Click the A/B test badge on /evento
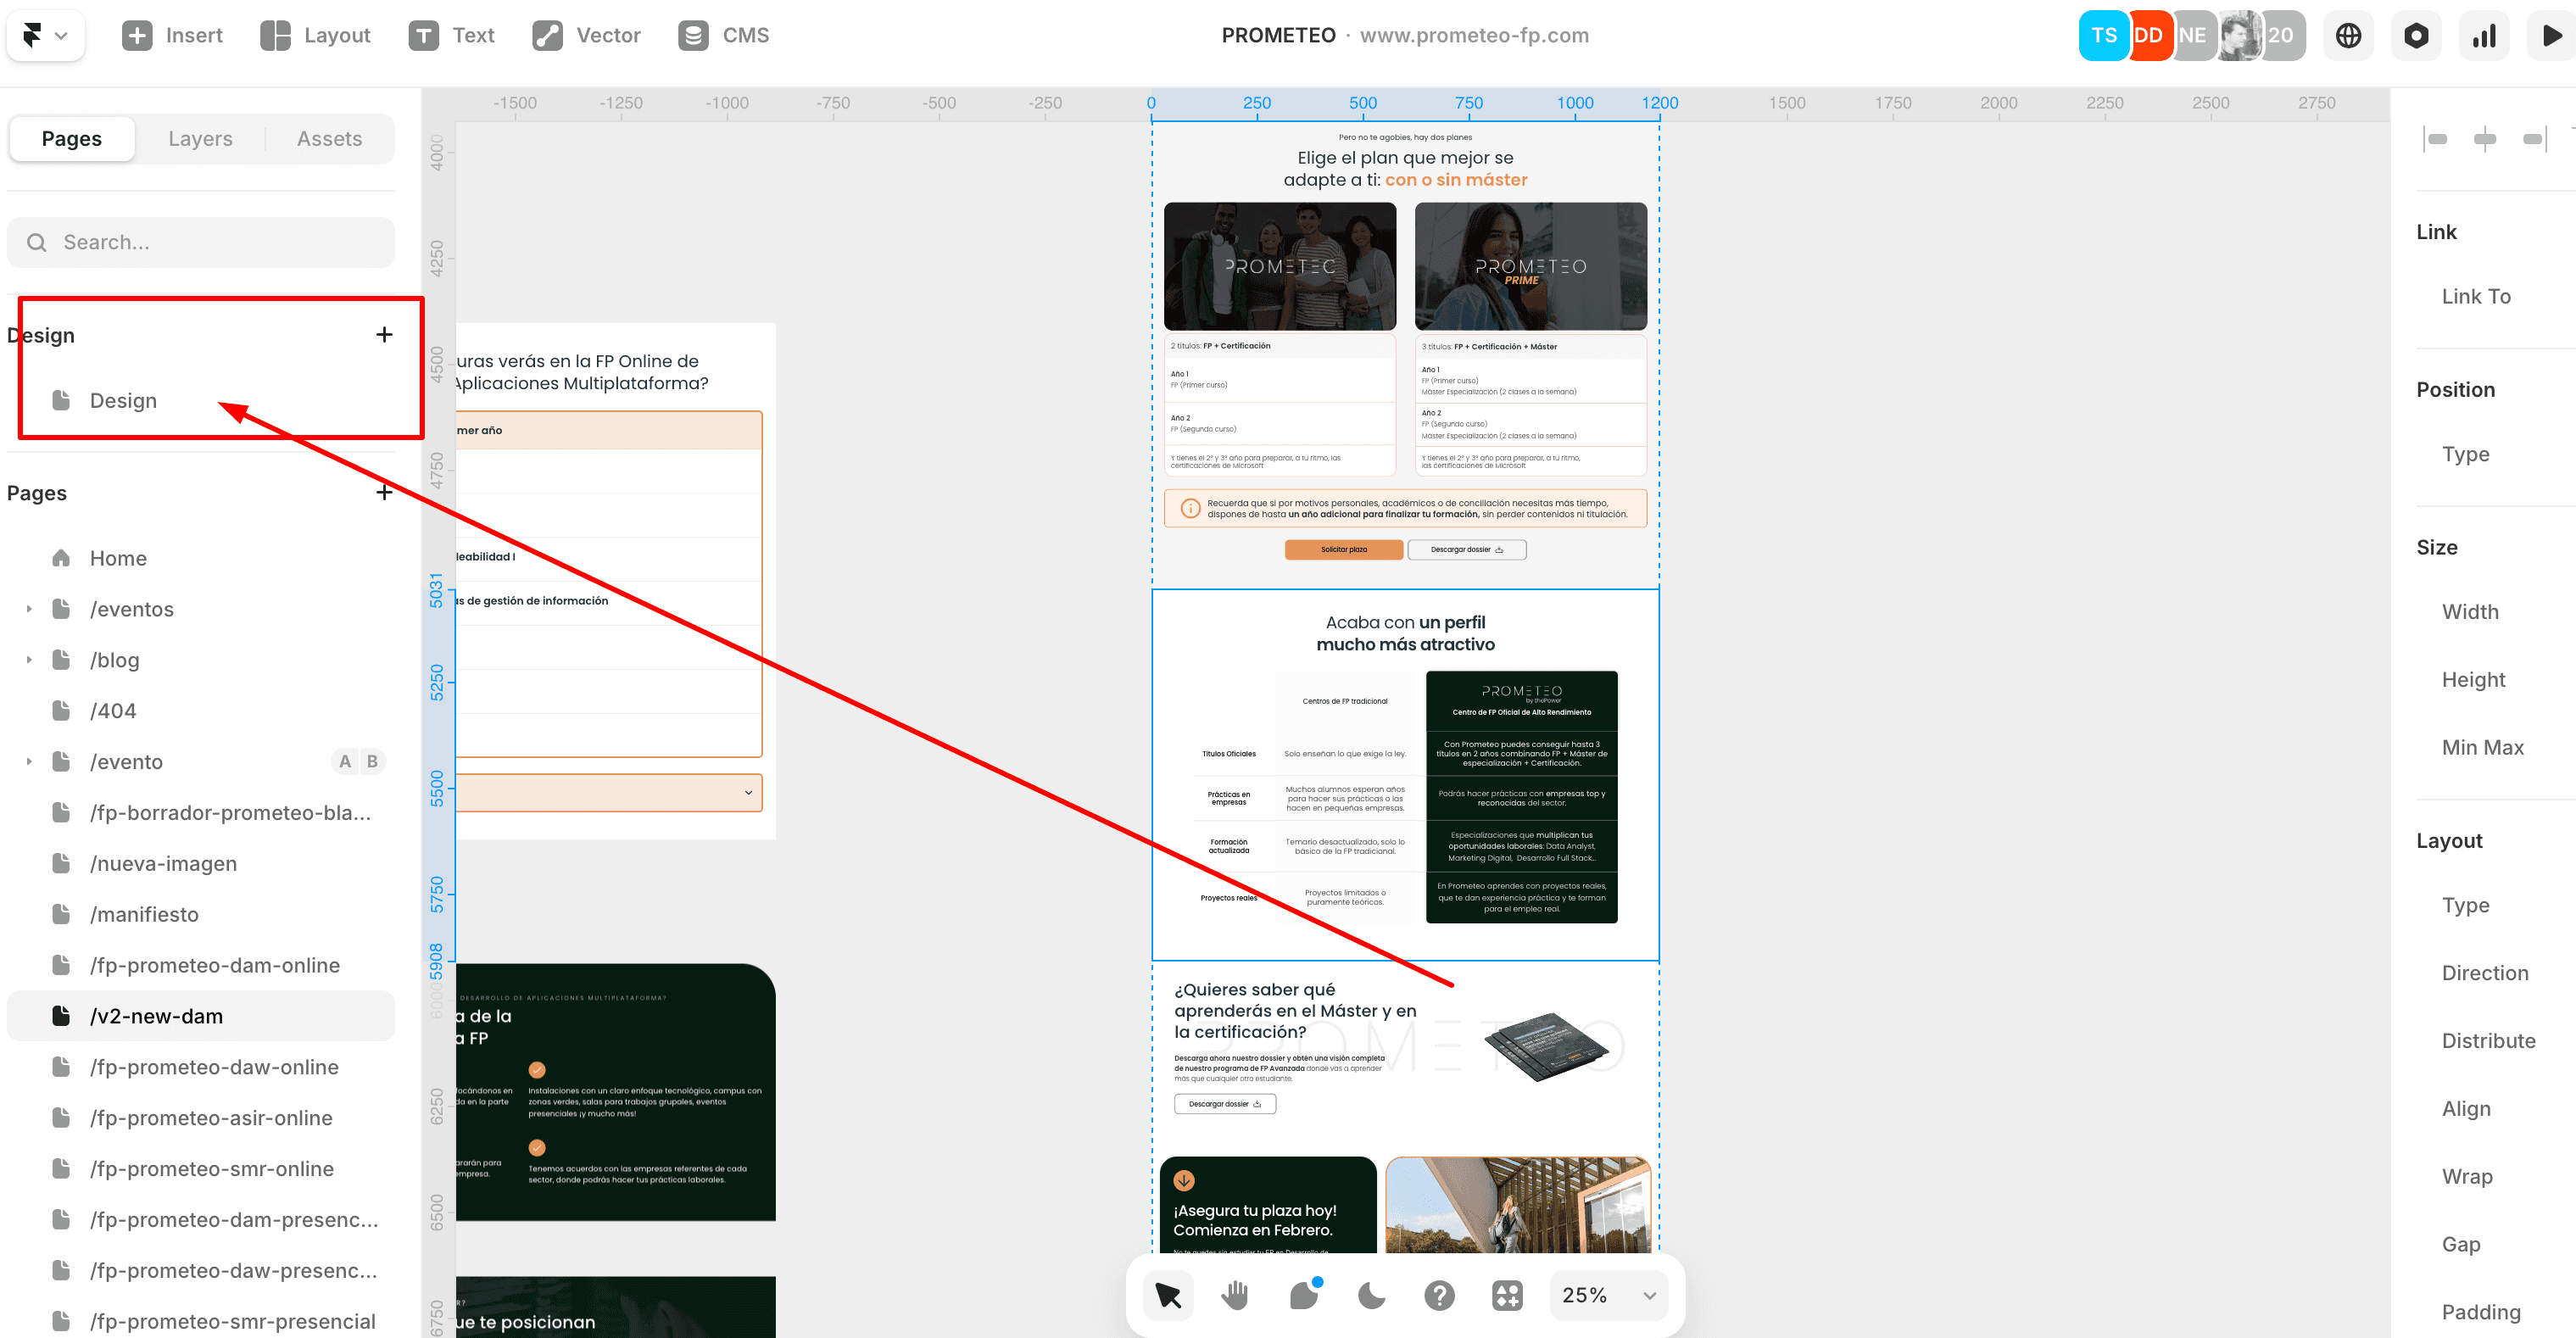 358,762
